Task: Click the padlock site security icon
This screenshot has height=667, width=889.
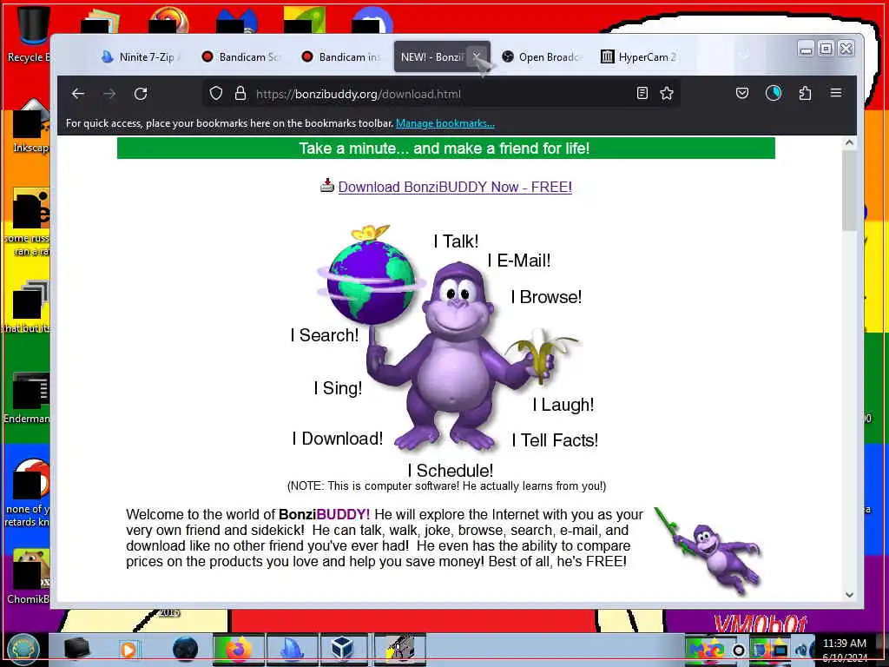Action: point(240,93)
